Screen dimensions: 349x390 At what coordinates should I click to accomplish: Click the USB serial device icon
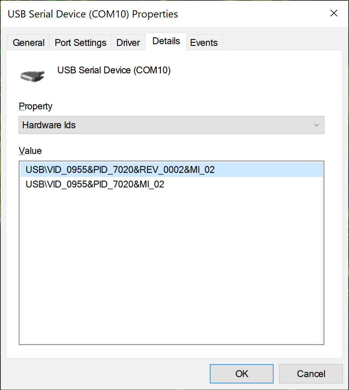pyautogui.click(x=33, y=75)
